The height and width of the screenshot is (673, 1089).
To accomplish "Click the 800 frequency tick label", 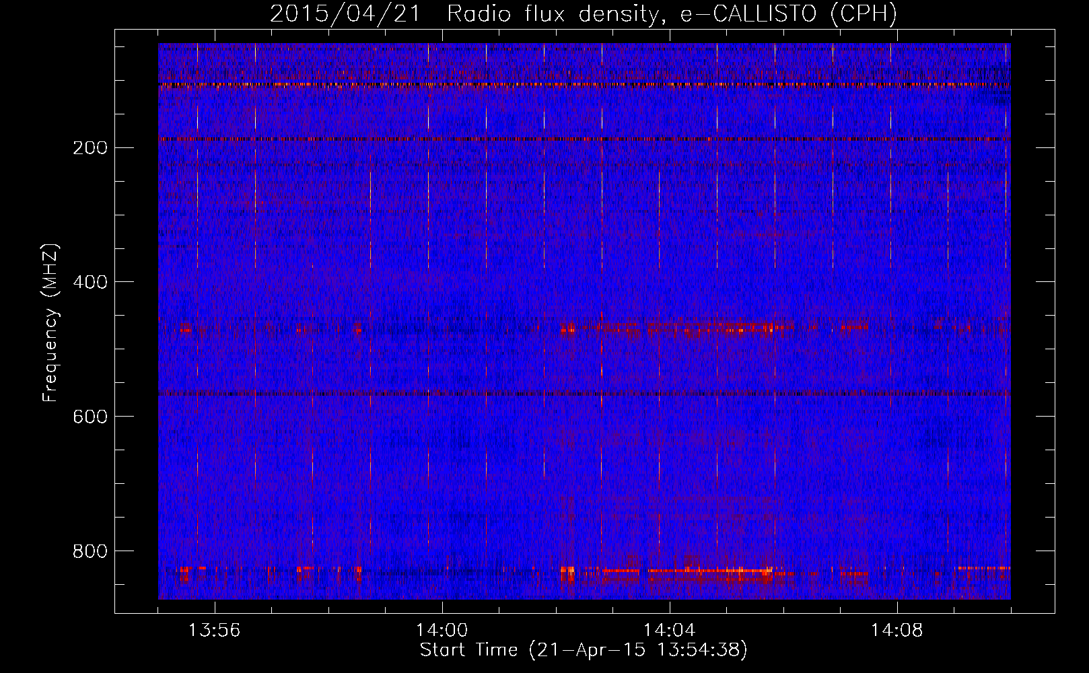I will [x=90, y=551].
